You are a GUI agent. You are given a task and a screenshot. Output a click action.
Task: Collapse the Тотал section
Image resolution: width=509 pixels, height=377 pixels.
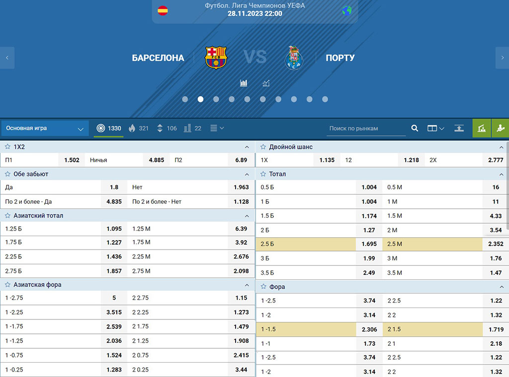point(502,174)
